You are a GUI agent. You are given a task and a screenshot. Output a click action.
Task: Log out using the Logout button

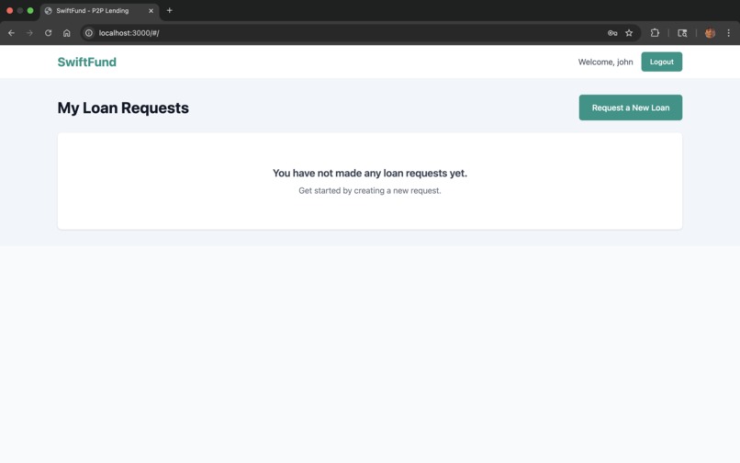point(661,62)
